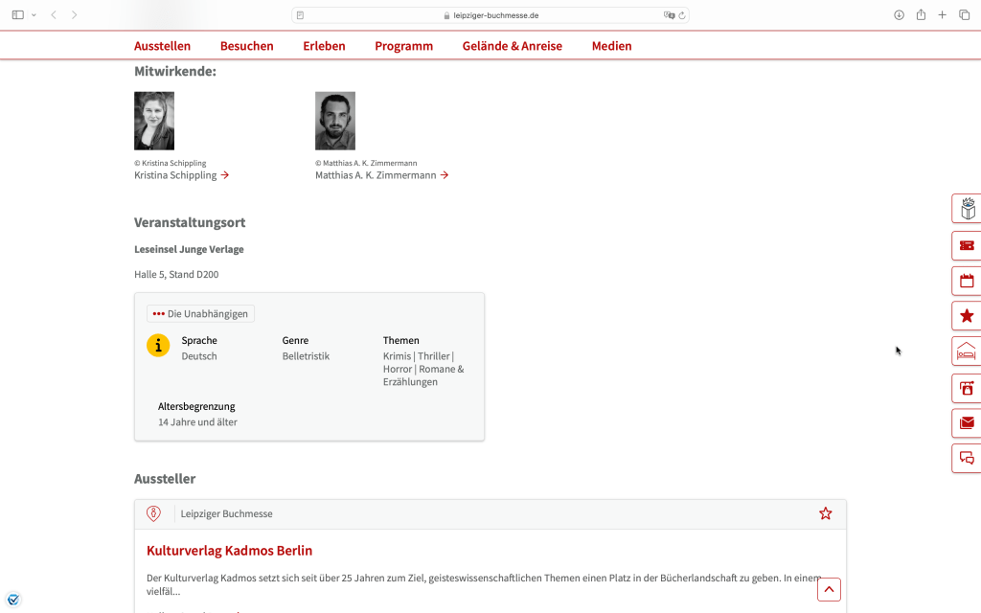The image size is (981, 613).
Task: Click the Safari share icon
Action: point(921,15)
